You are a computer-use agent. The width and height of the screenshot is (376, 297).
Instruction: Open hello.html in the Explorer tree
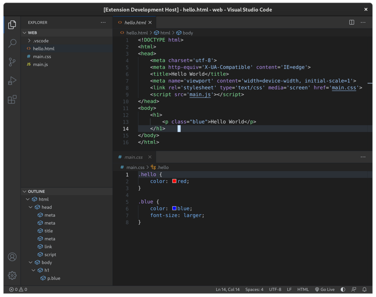pyautogui.click(x=67, y=48)
